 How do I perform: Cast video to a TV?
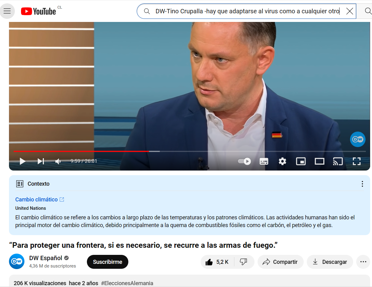click(338, 161)
